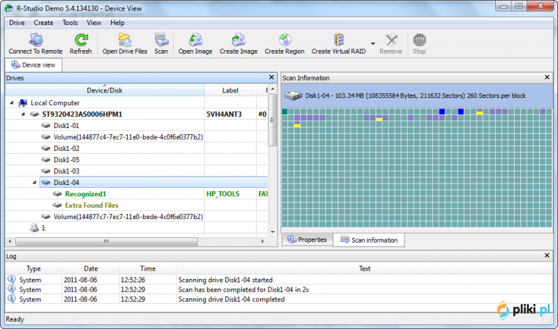The width and height of the screenshot is (558, 329).
Task: Switch to the Properties tab
Action: click(x=308, y=239)
